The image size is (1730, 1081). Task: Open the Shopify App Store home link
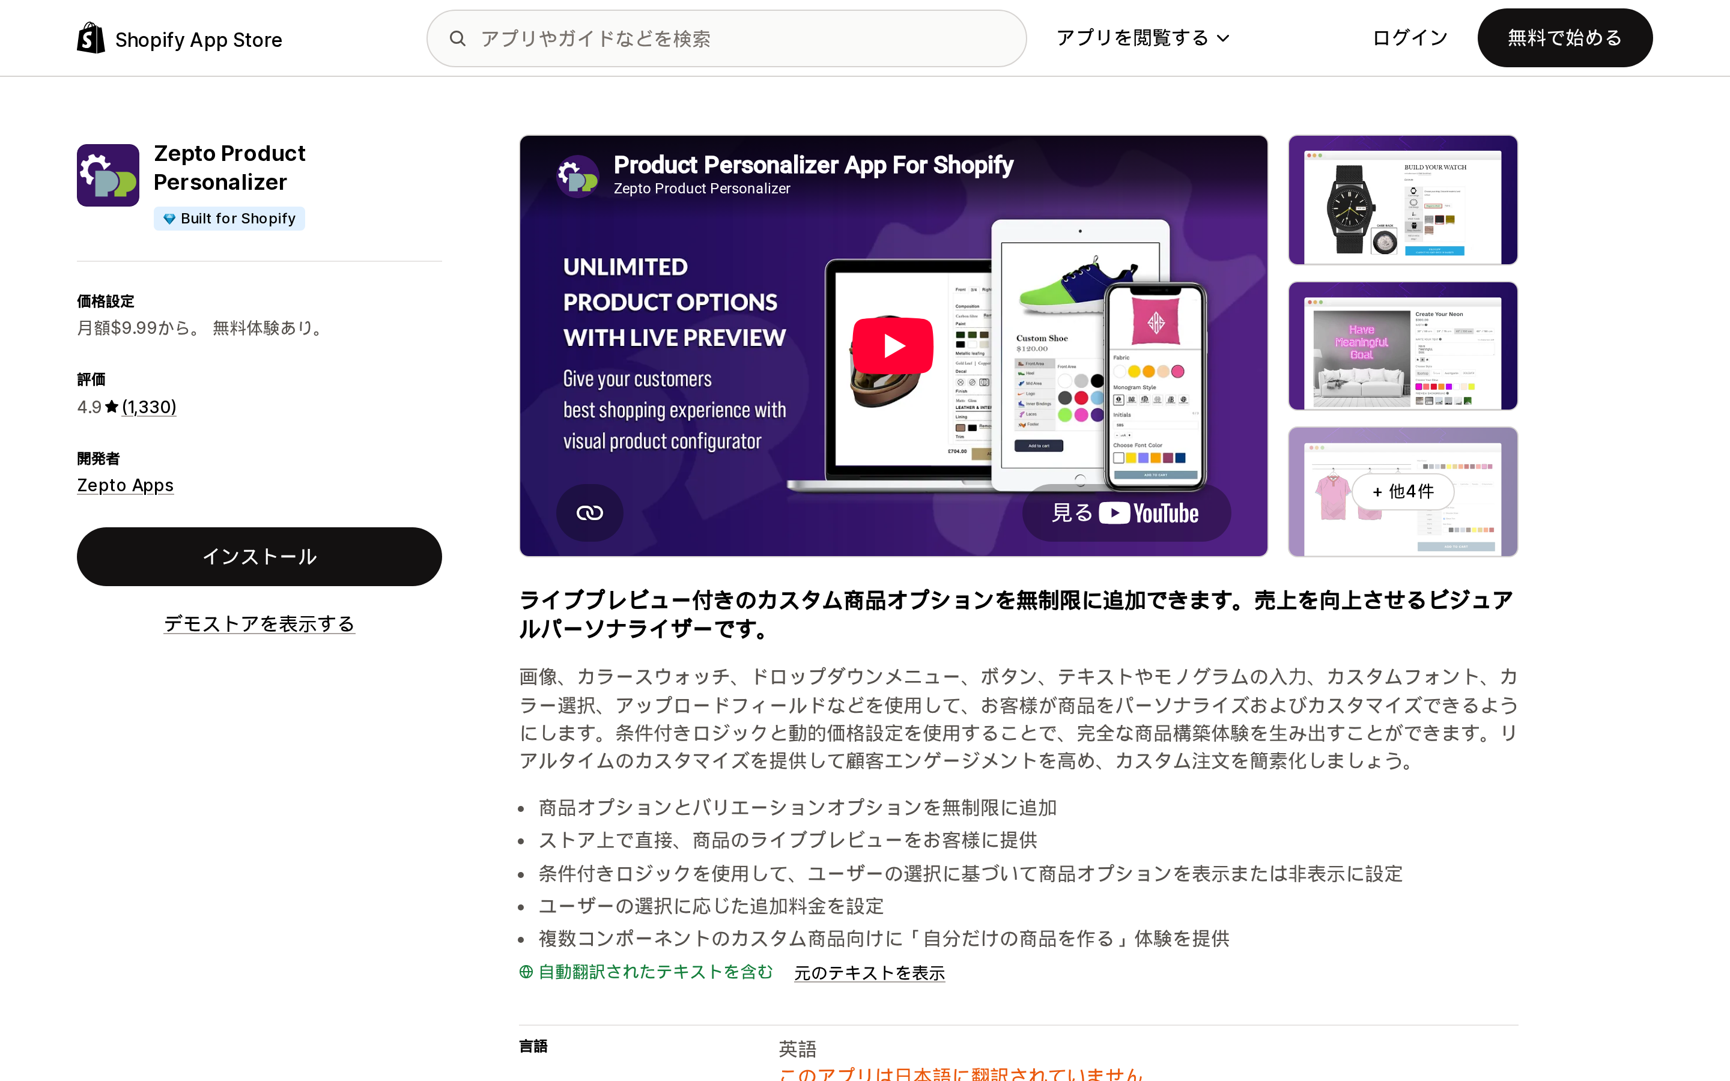[x=180, y=38]
